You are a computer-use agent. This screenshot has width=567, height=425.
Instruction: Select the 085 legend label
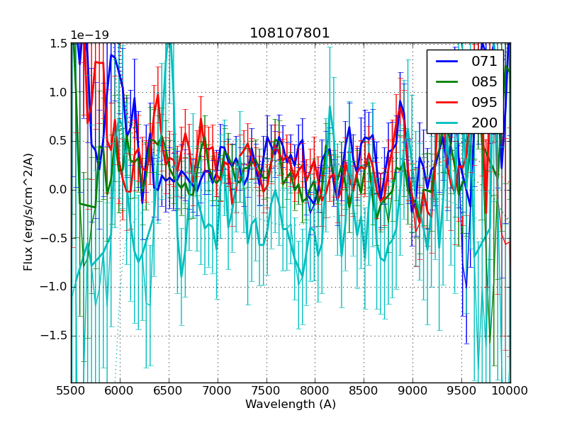point(485,81)
